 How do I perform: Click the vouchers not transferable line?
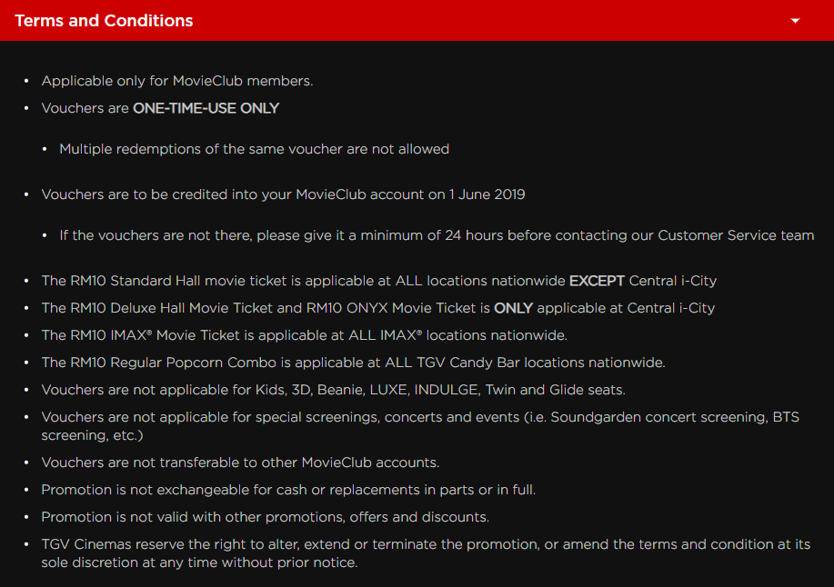coord(240,463)
